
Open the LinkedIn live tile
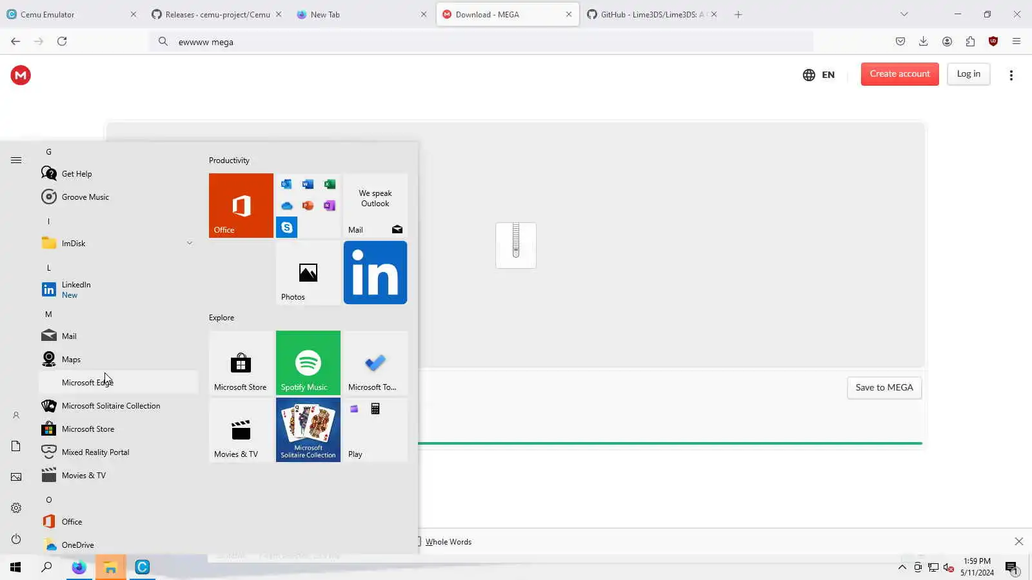[x=375, y=273]
